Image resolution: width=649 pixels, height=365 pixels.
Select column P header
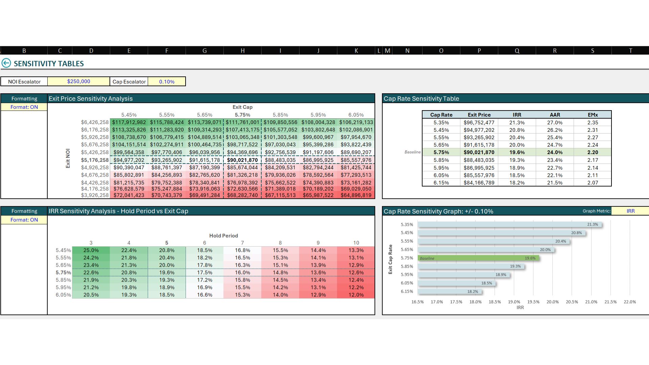click(x=479, y=51)
